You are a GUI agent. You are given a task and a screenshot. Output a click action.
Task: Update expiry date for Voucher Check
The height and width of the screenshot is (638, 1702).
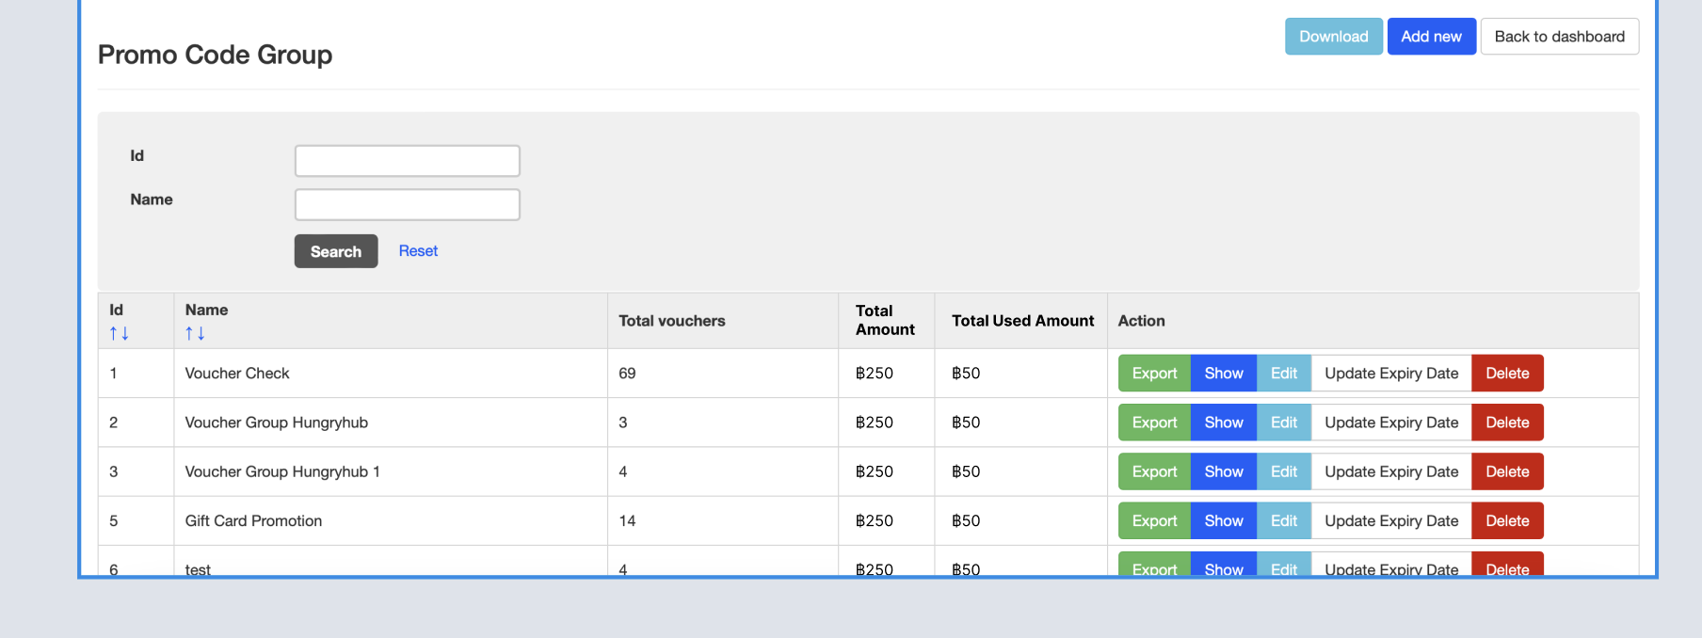point(1390,374)
